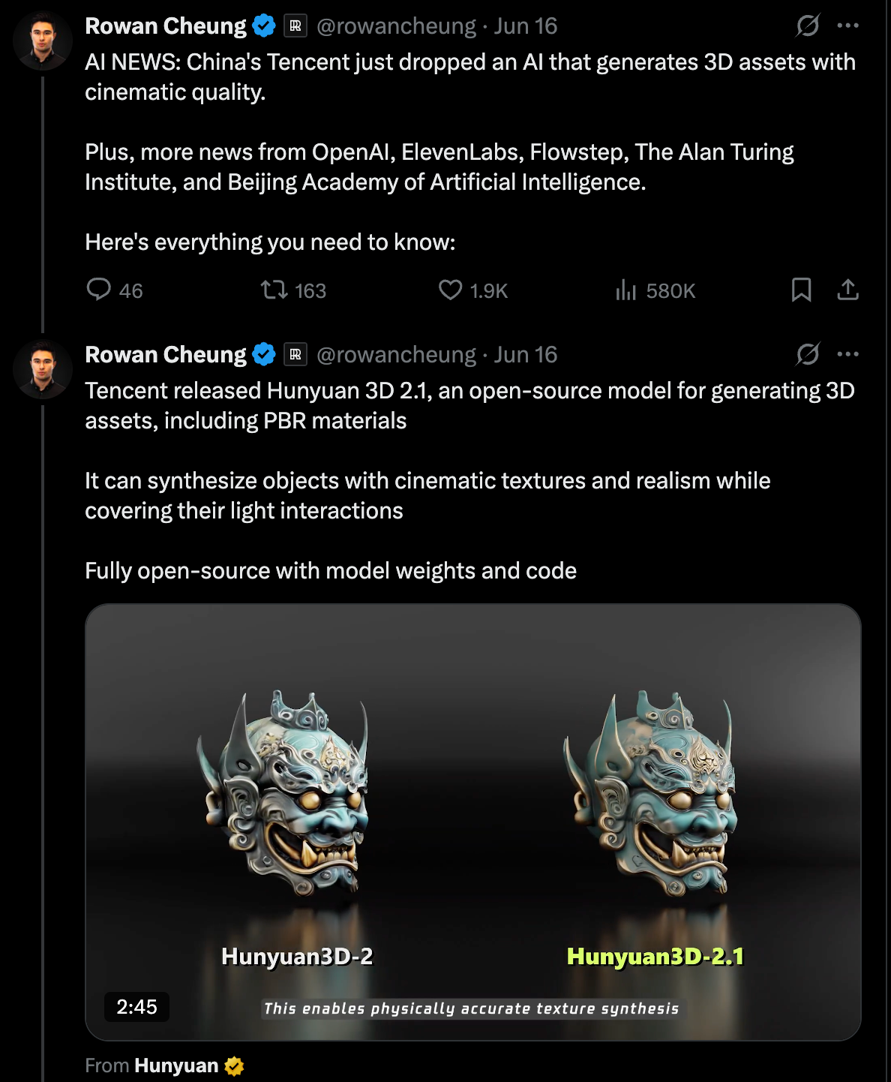The height and width of the screenshot is (1082, 891).
Task: Click the 2:45 video duration badge
Action: click(137, 1006)
